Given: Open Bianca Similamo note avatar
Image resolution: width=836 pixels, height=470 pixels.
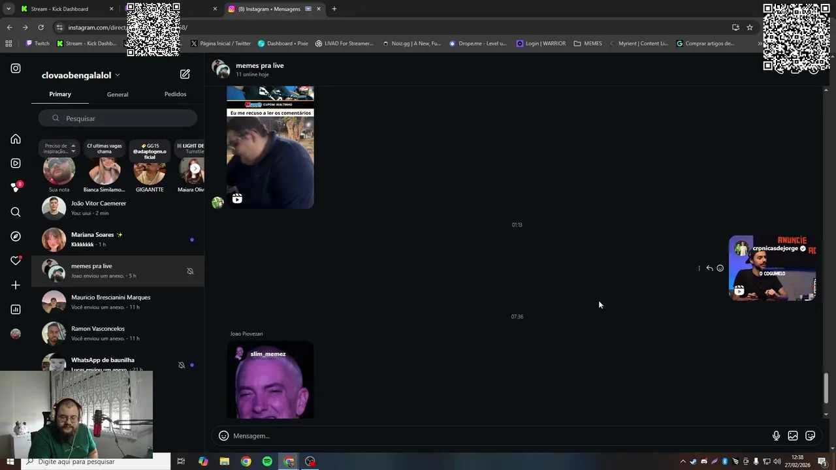Looking at the screenshot, I should pyautogui.click(x=104, y=170).
